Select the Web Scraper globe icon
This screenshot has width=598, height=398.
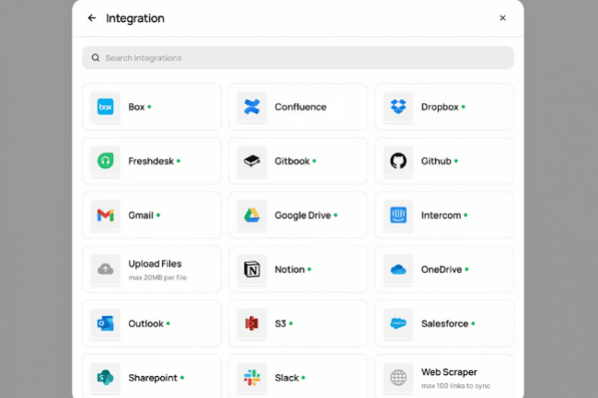(x=398, y=378)
